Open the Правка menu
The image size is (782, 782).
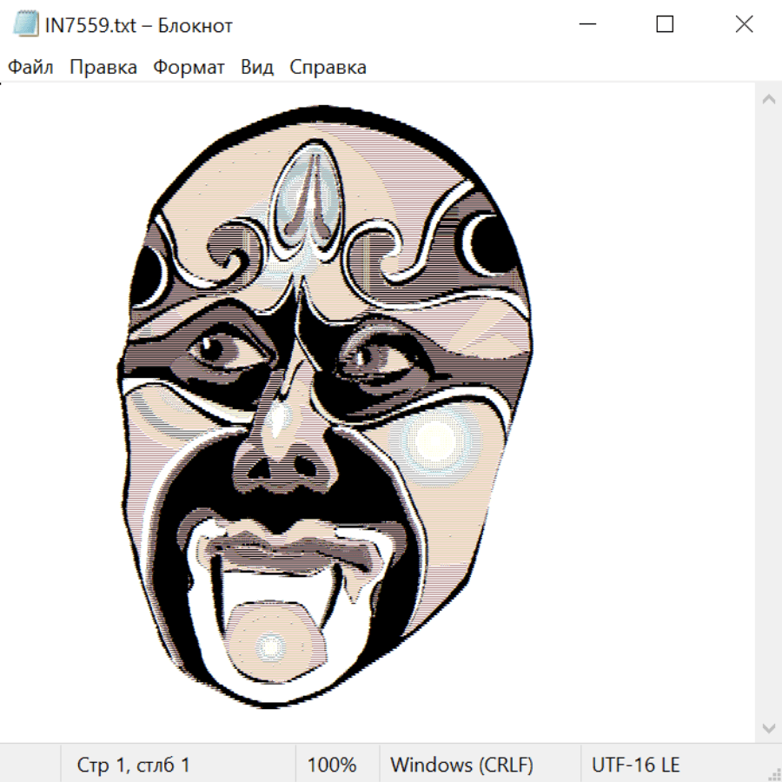pos(103,68)
